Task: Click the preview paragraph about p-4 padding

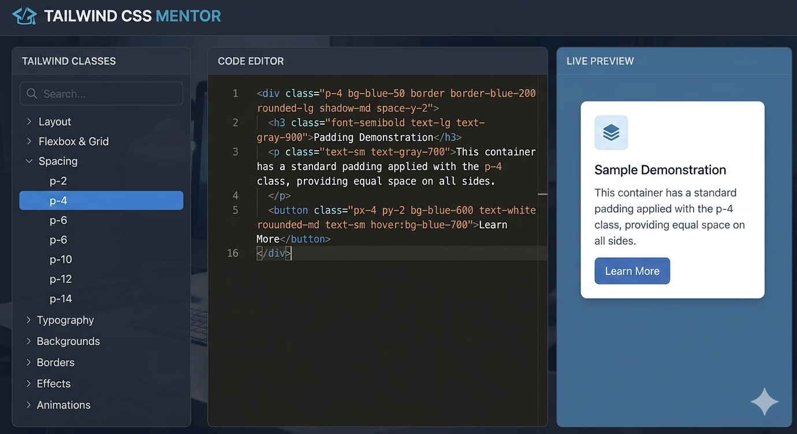Action: point(670,216)
